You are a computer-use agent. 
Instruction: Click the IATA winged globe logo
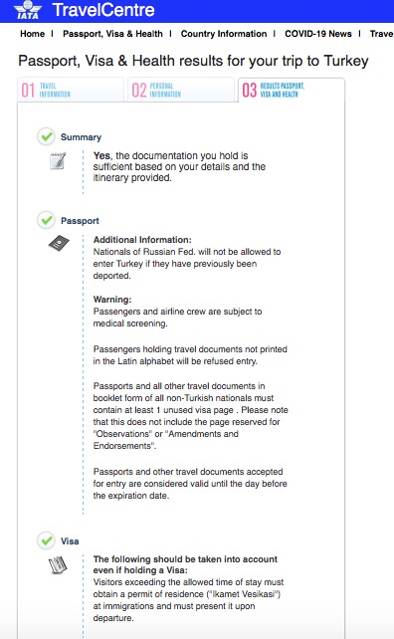pyautogui.click(x=28, y=10)
